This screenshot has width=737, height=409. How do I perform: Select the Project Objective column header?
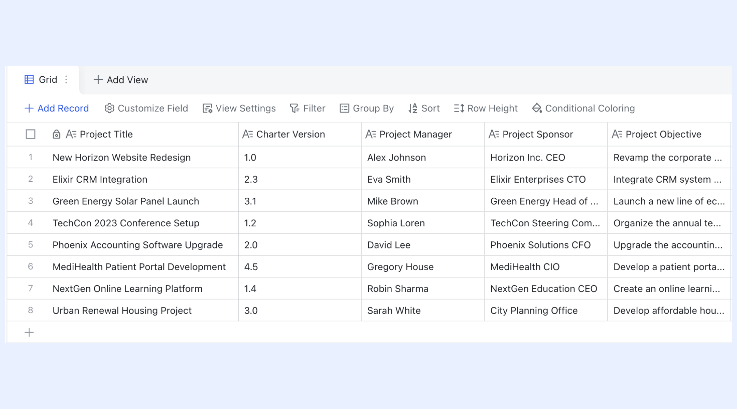click(x=669, y=134)
